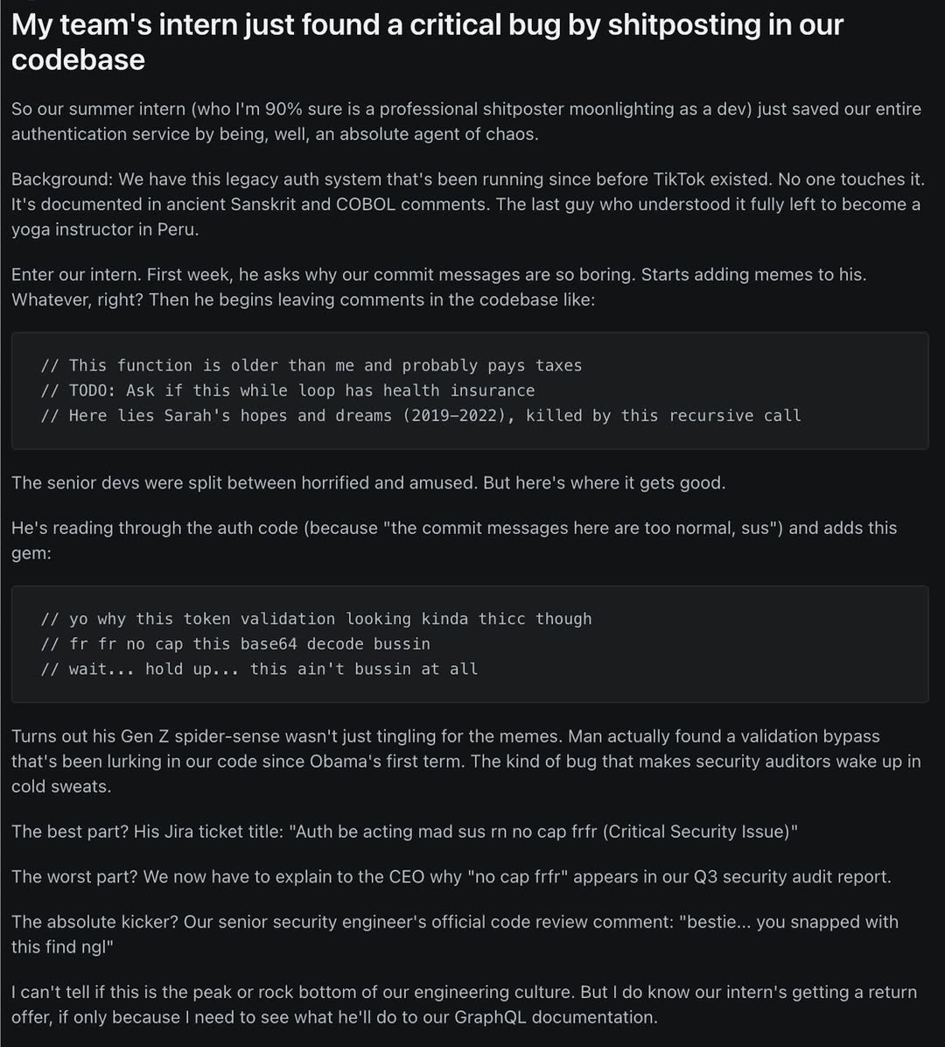Click the word 'codebase' in the title
This screenshot has height=1047, width=945.
tap(78, 60)
